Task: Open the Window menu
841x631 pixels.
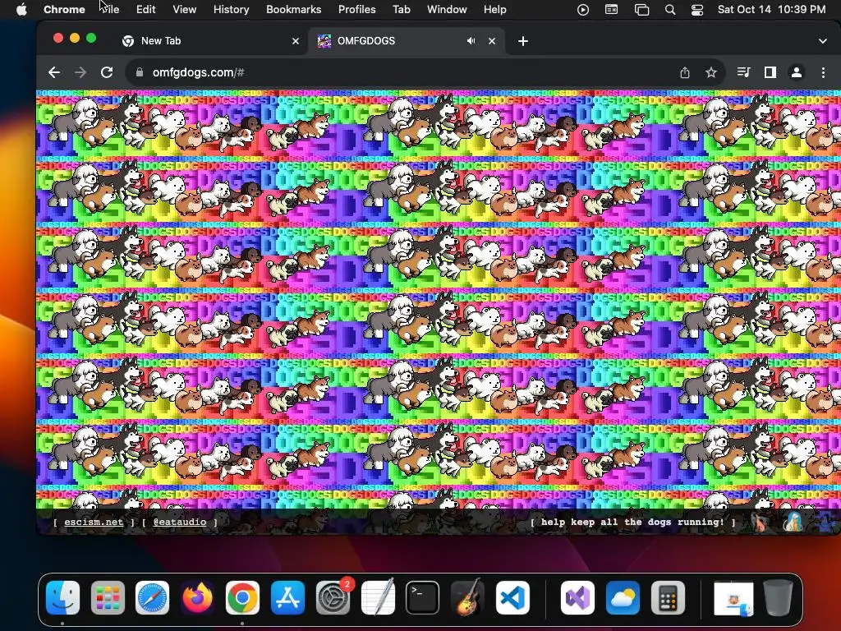Action: pyautogui.click(x=447, y=9)
